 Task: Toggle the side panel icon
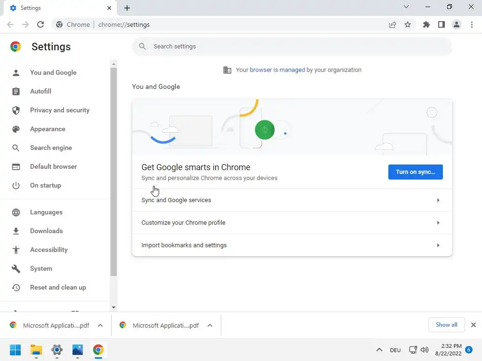click(442, 24)
